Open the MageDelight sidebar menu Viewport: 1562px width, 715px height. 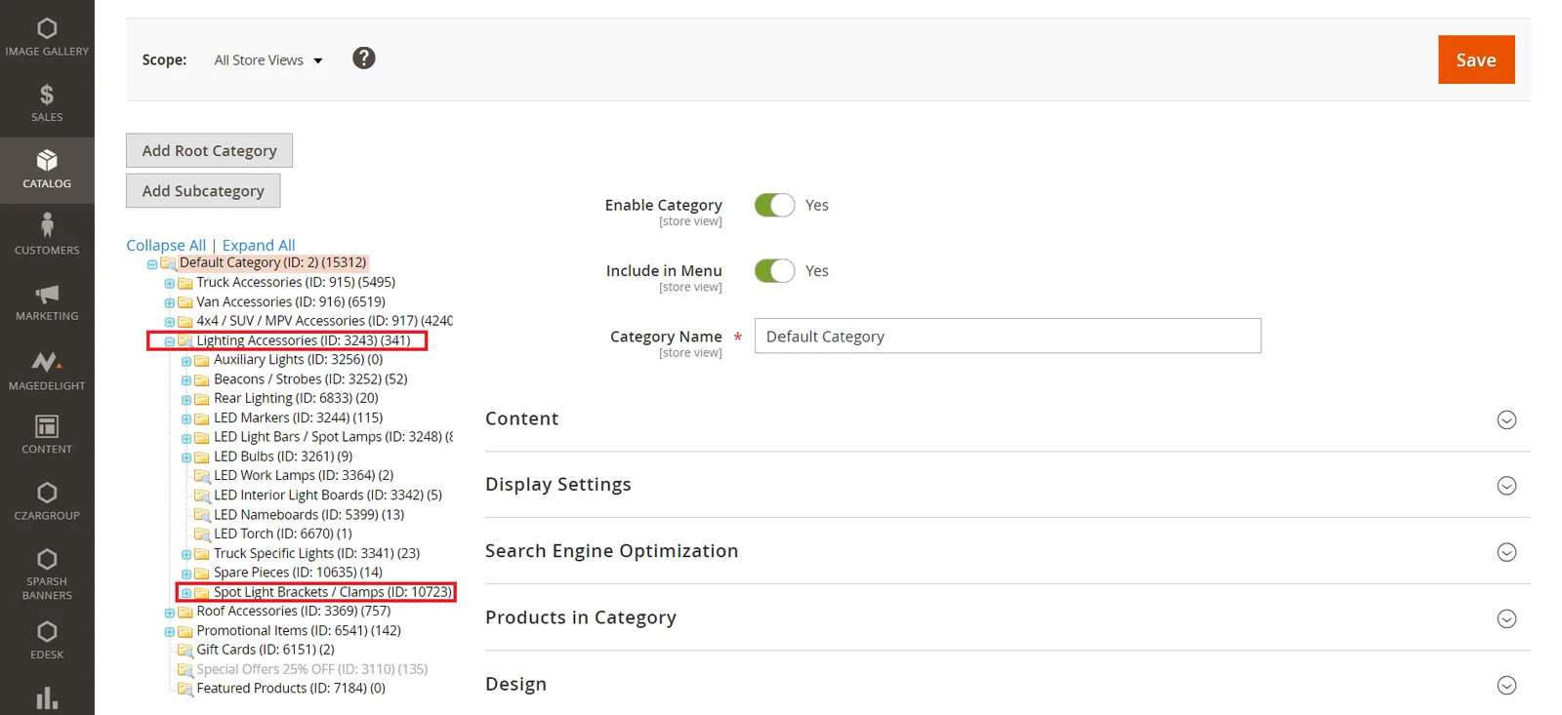[47, 371]
